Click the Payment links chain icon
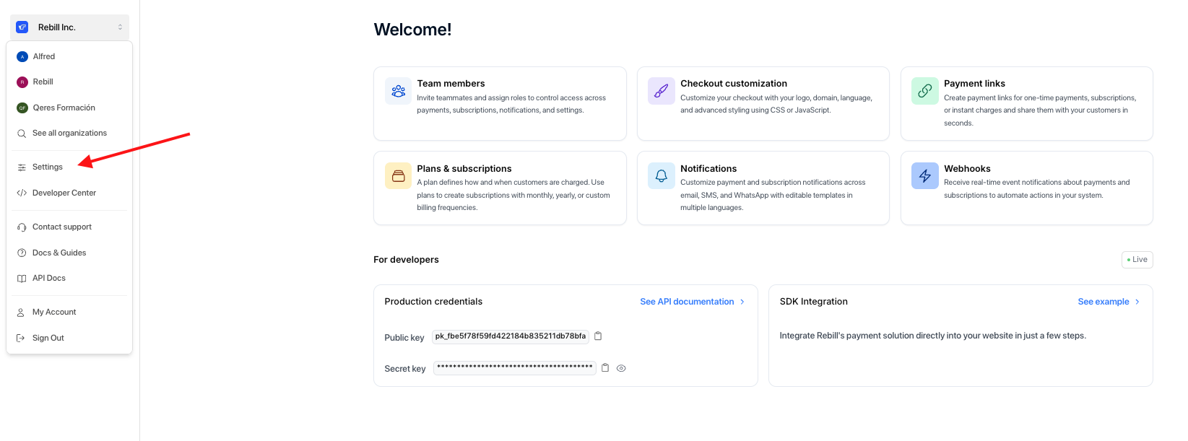Screen dimensions: 1188x441 click(x=925, y=91)
